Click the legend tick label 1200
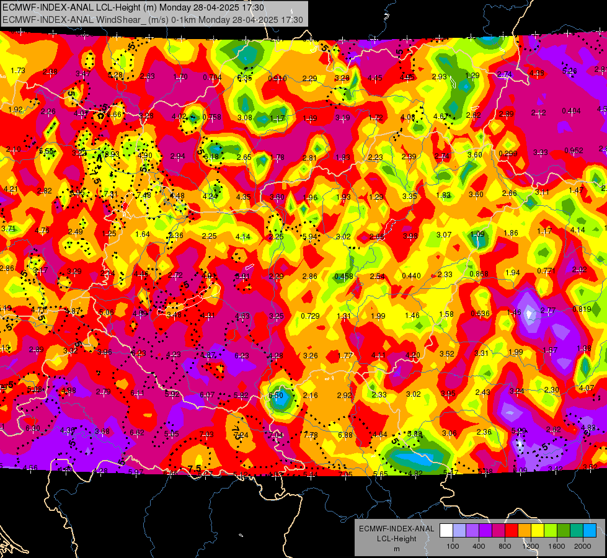This screenshot has width=607, height=558. click(x=531, y=546)
